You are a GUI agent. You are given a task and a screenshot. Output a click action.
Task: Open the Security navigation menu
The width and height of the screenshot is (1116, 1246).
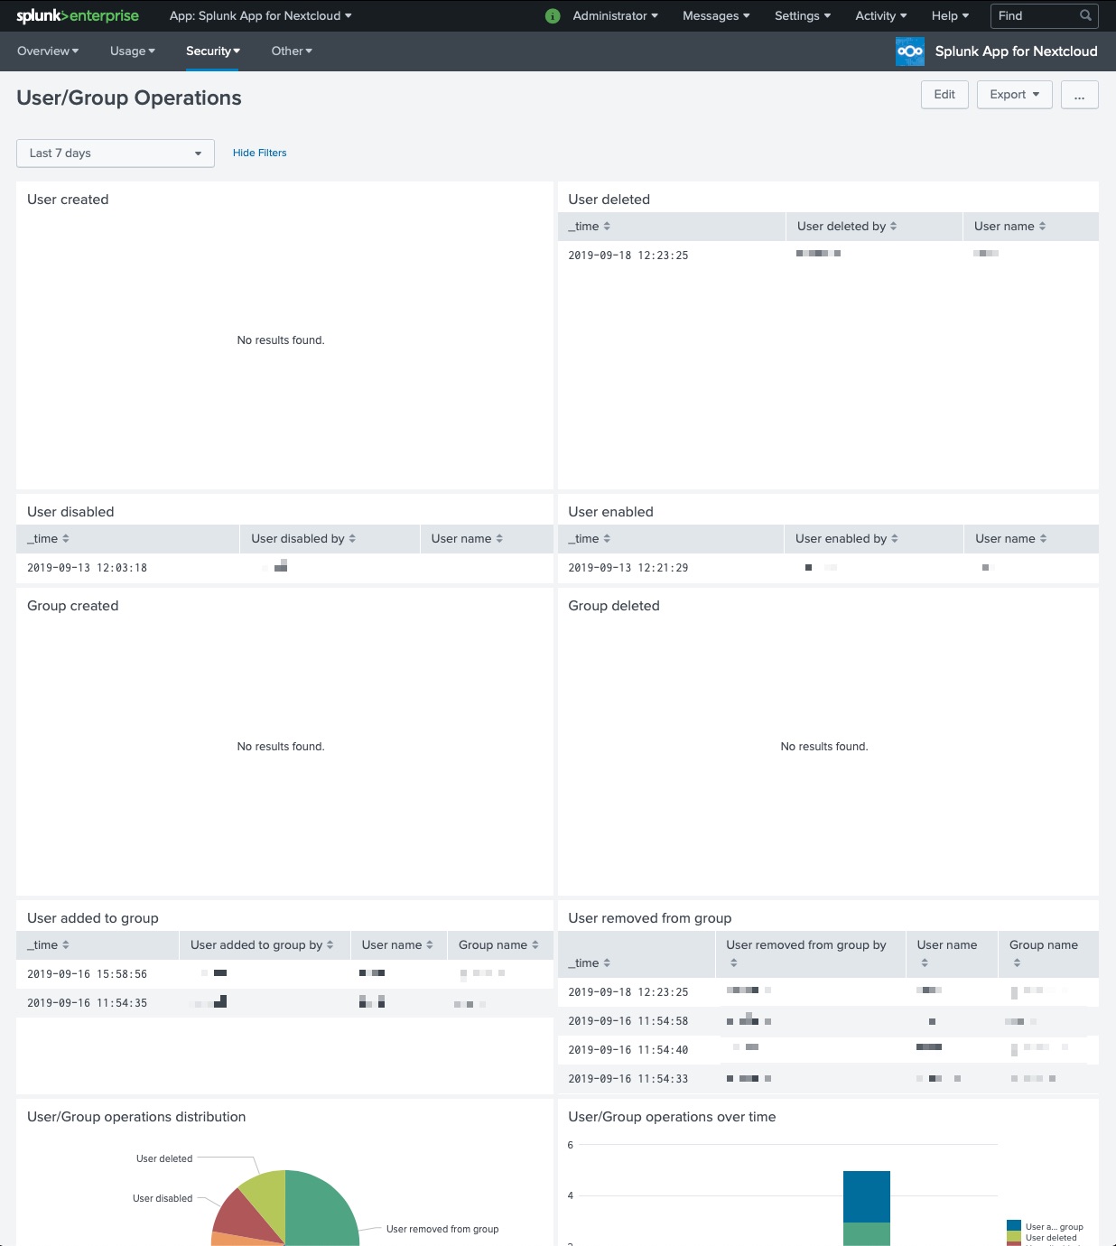tap(212, 51)
